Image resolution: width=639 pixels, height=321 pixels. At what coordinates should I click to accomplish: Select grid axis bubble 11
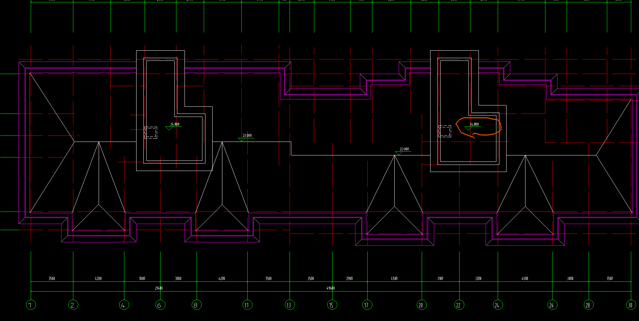[247, 305]
